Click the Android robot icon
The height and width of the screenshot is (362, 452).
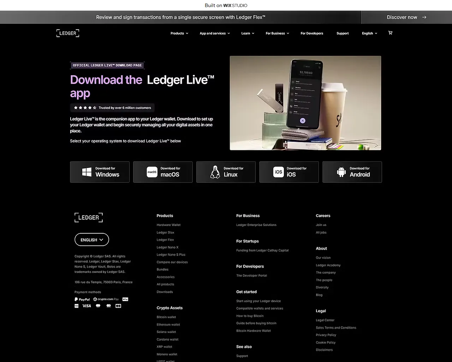coord(341,172)
